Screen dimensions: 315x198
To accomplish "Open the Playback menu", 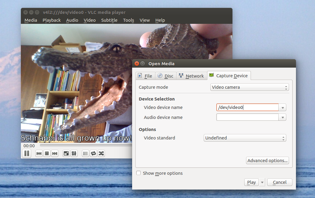I will [x=51, y=20].
